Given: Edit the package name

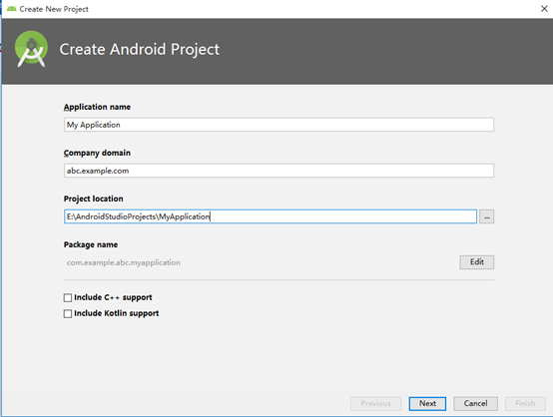Looking at the screenshot, I should [x=476, y=262].
